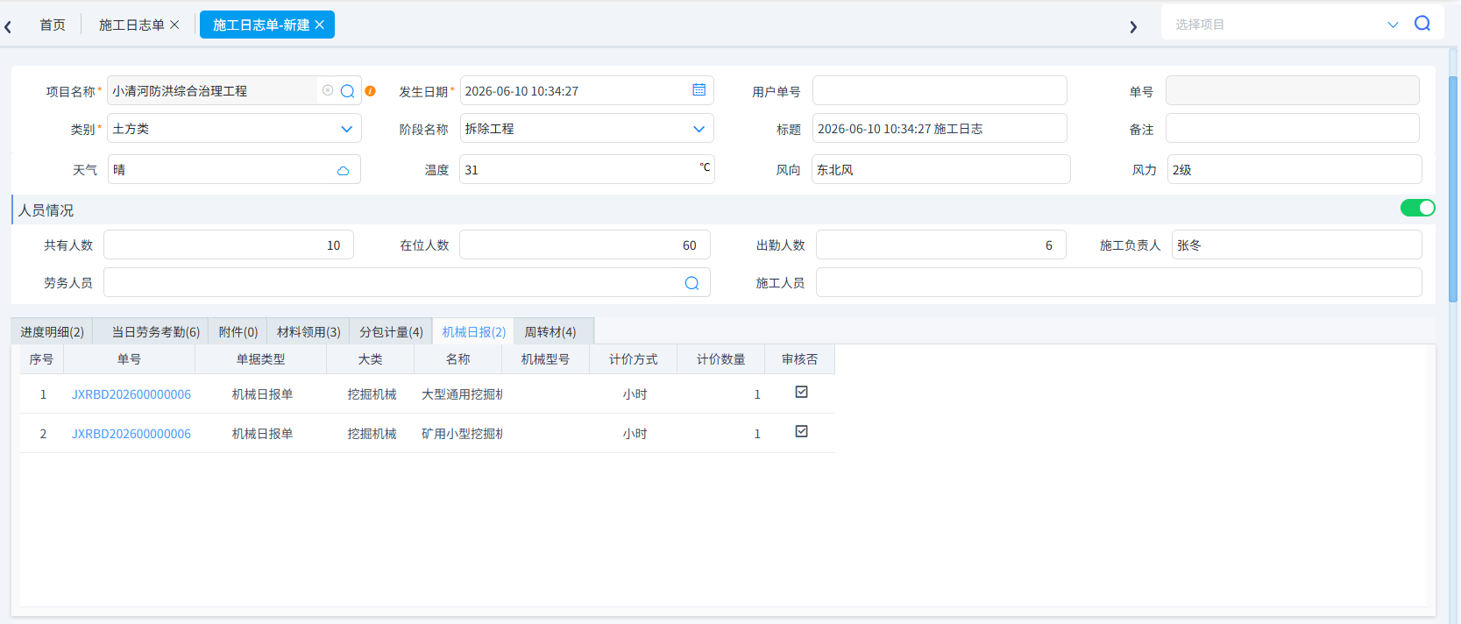The height and width of the screenshot is (624, 1461).
Task: Click the 备注 input field
Action: (x=1292, y=128)
